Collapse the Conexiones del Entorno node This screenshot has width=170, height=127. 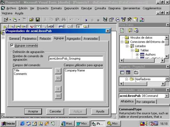(x=122, y=42)
